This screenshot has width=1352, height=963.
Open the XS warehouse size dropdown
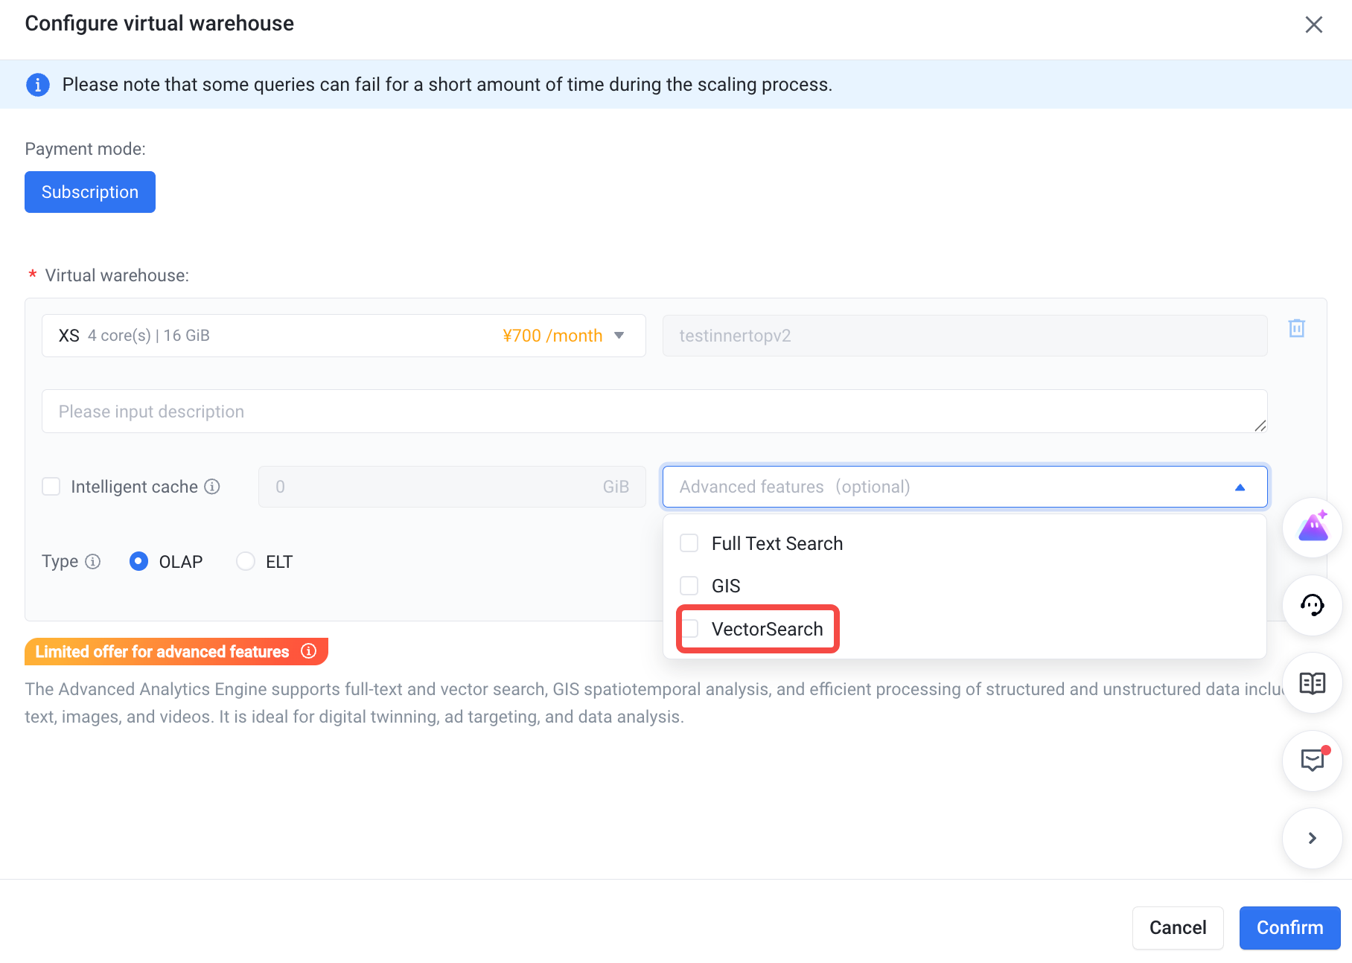pyautogui.click(x=344, y=336)
